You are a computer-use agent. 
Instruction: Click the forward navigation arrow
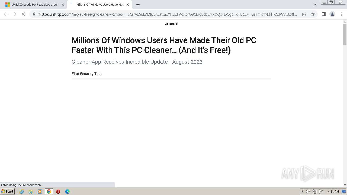point(15,14)
